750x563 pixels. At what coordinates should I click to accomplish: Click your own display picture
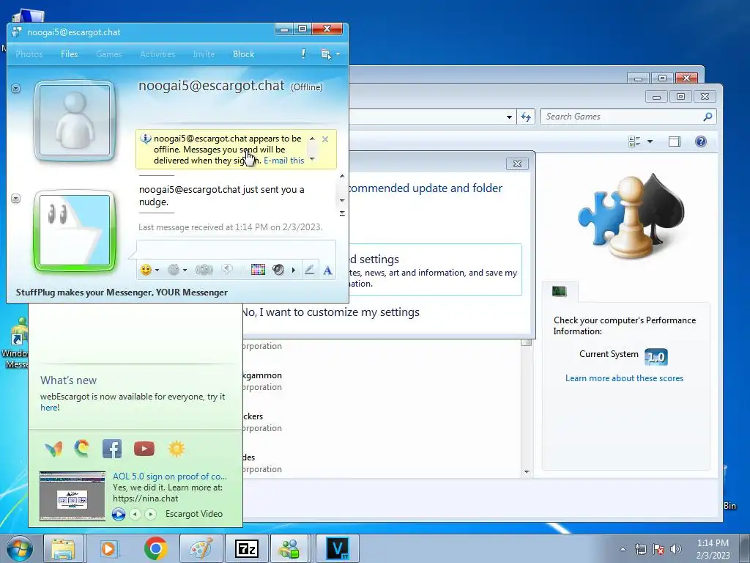(75, 230)
